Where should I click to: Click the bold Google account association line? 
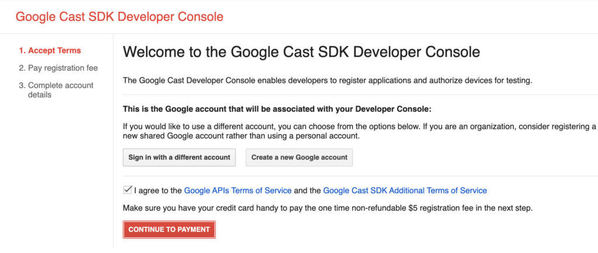click(277, 110)
